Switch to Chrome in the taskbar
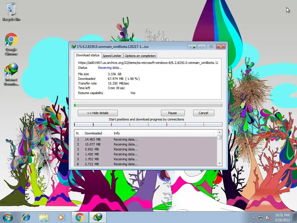The height and width of the screenshot is (223, 297). 80,217
